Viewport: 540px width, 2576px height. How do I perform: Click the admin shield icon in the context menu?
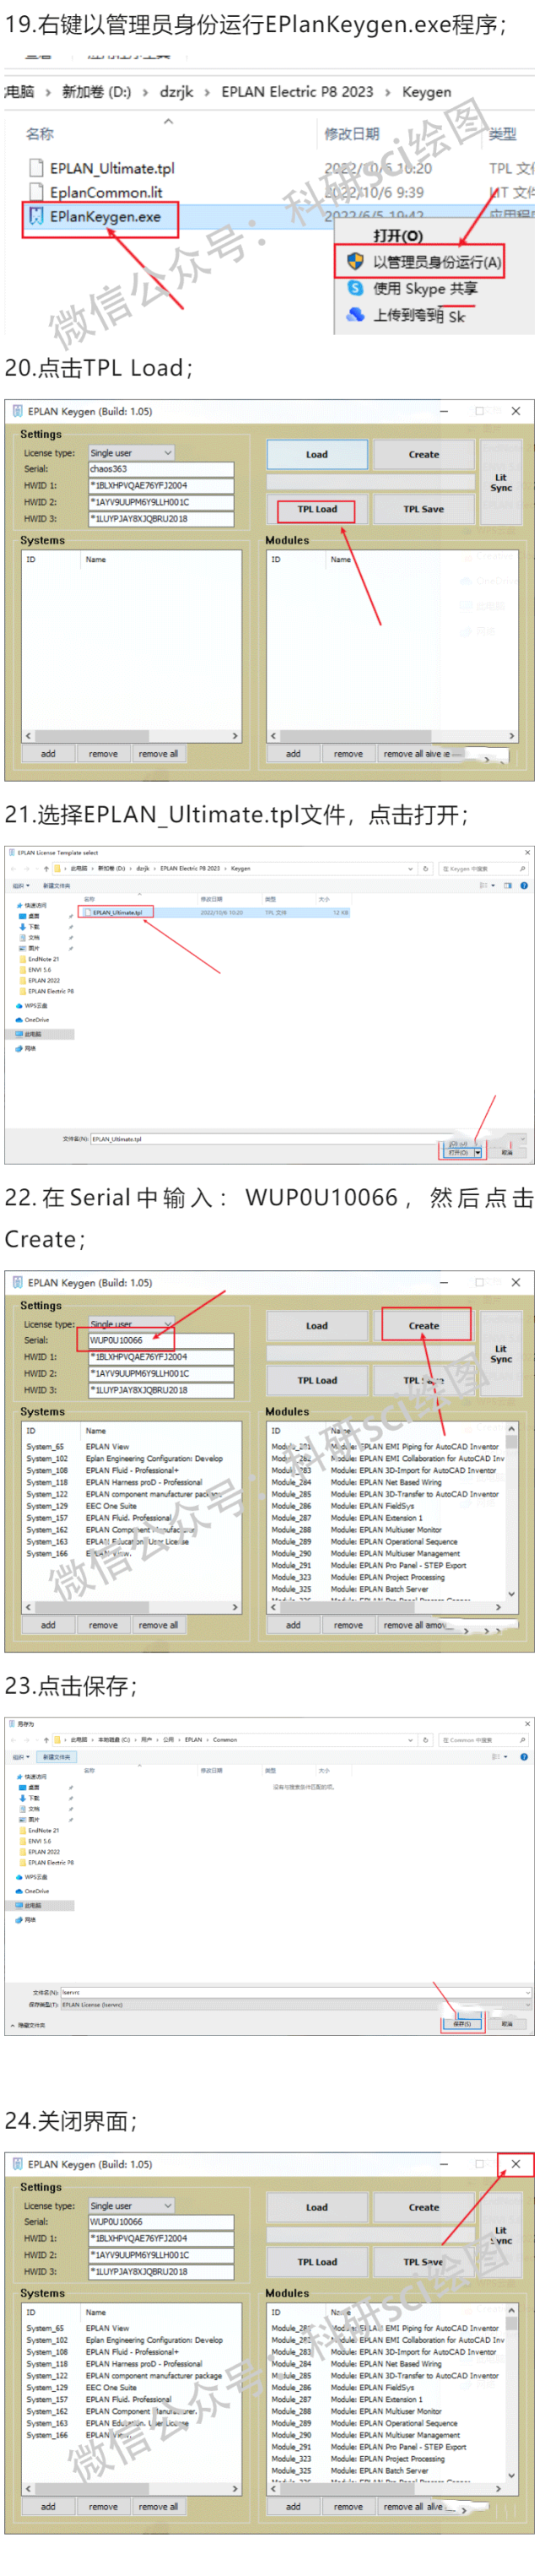point(355,262)
